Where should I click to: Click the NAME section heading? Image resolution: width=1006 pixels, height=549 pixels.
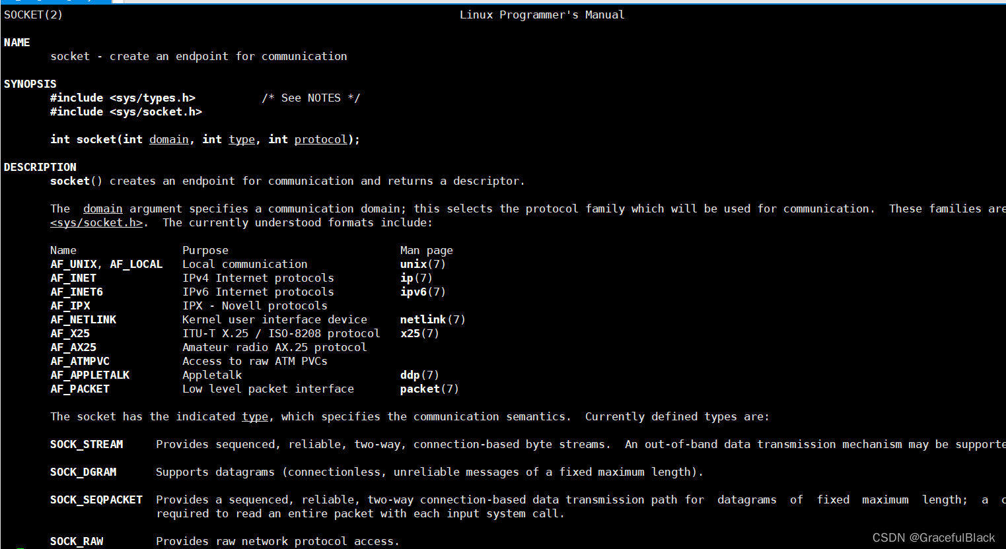tap(17, 42)
